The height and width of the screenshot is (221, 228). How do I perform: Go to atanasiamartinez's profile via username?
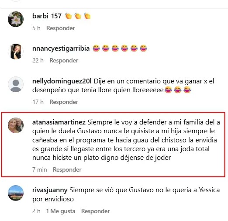pyautogui.click(x=59, y=122)
